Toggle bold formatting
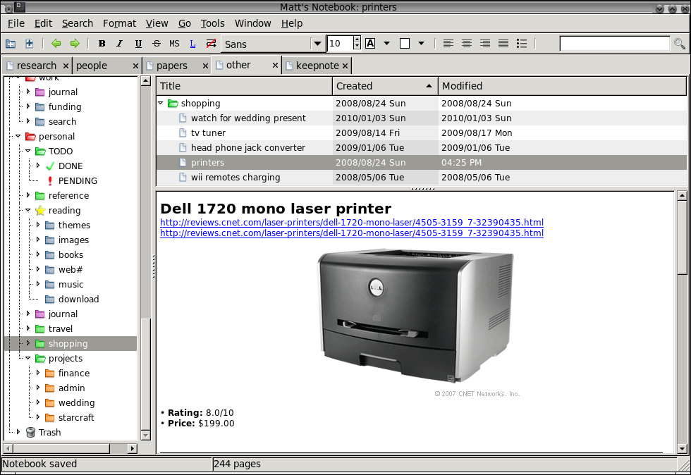Image resolution: width=691 pixels, height=475 pixels. pos(102,44)
